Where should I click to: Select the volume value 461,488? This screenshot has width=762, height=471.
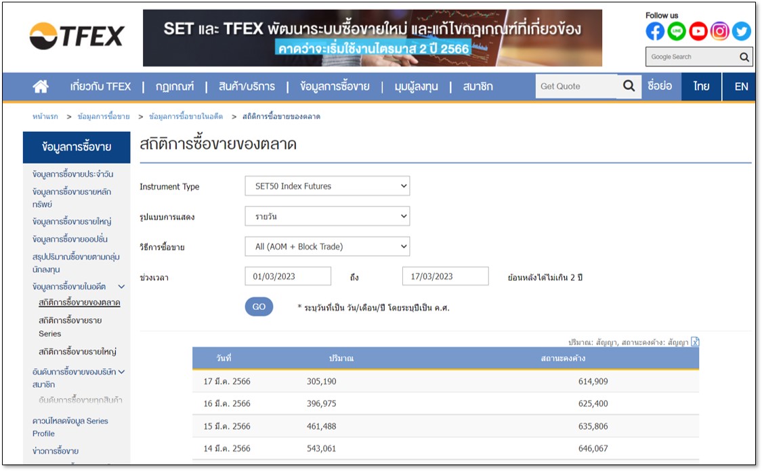[x=321, y=426]
